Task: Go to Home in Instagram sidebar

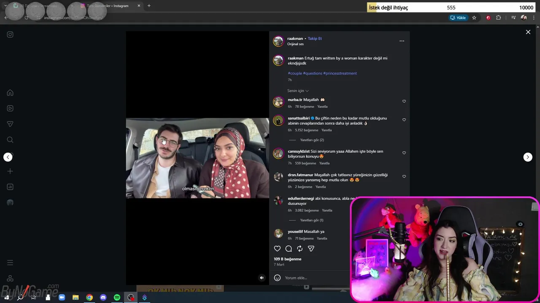Action: [x=10, y=93]
